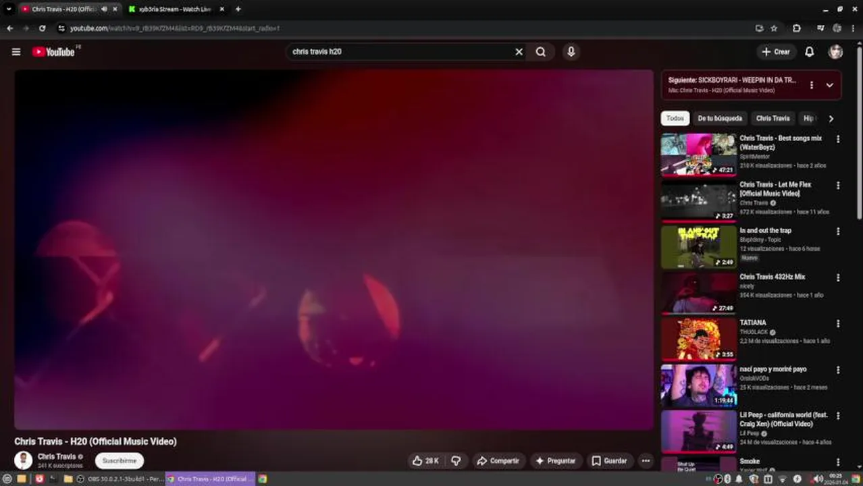Subscribe with the Suscribirme button
Viewport: 863px width, 486px height.
[120, 460]
